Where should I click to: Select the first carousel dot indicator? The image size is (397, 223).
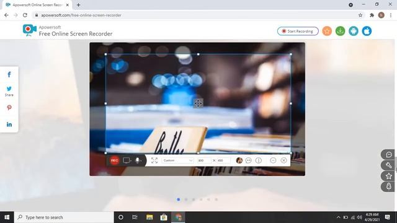179,199
